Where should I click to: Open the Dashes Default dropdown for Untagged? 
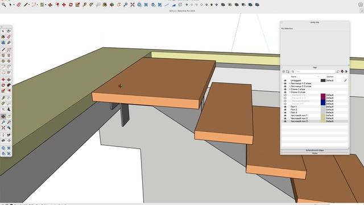click(330, 80)
